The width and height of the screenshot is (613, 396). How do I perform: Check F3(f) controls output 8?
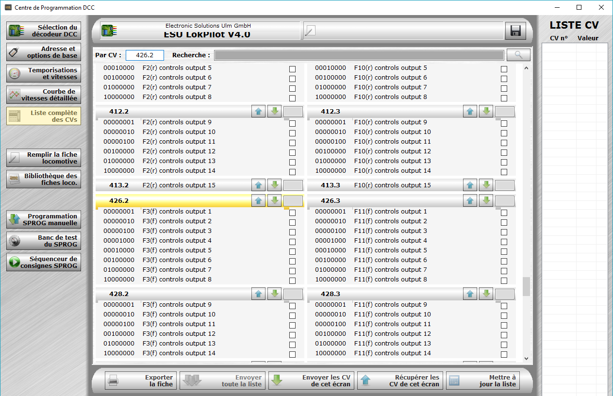tap(292, 280)
